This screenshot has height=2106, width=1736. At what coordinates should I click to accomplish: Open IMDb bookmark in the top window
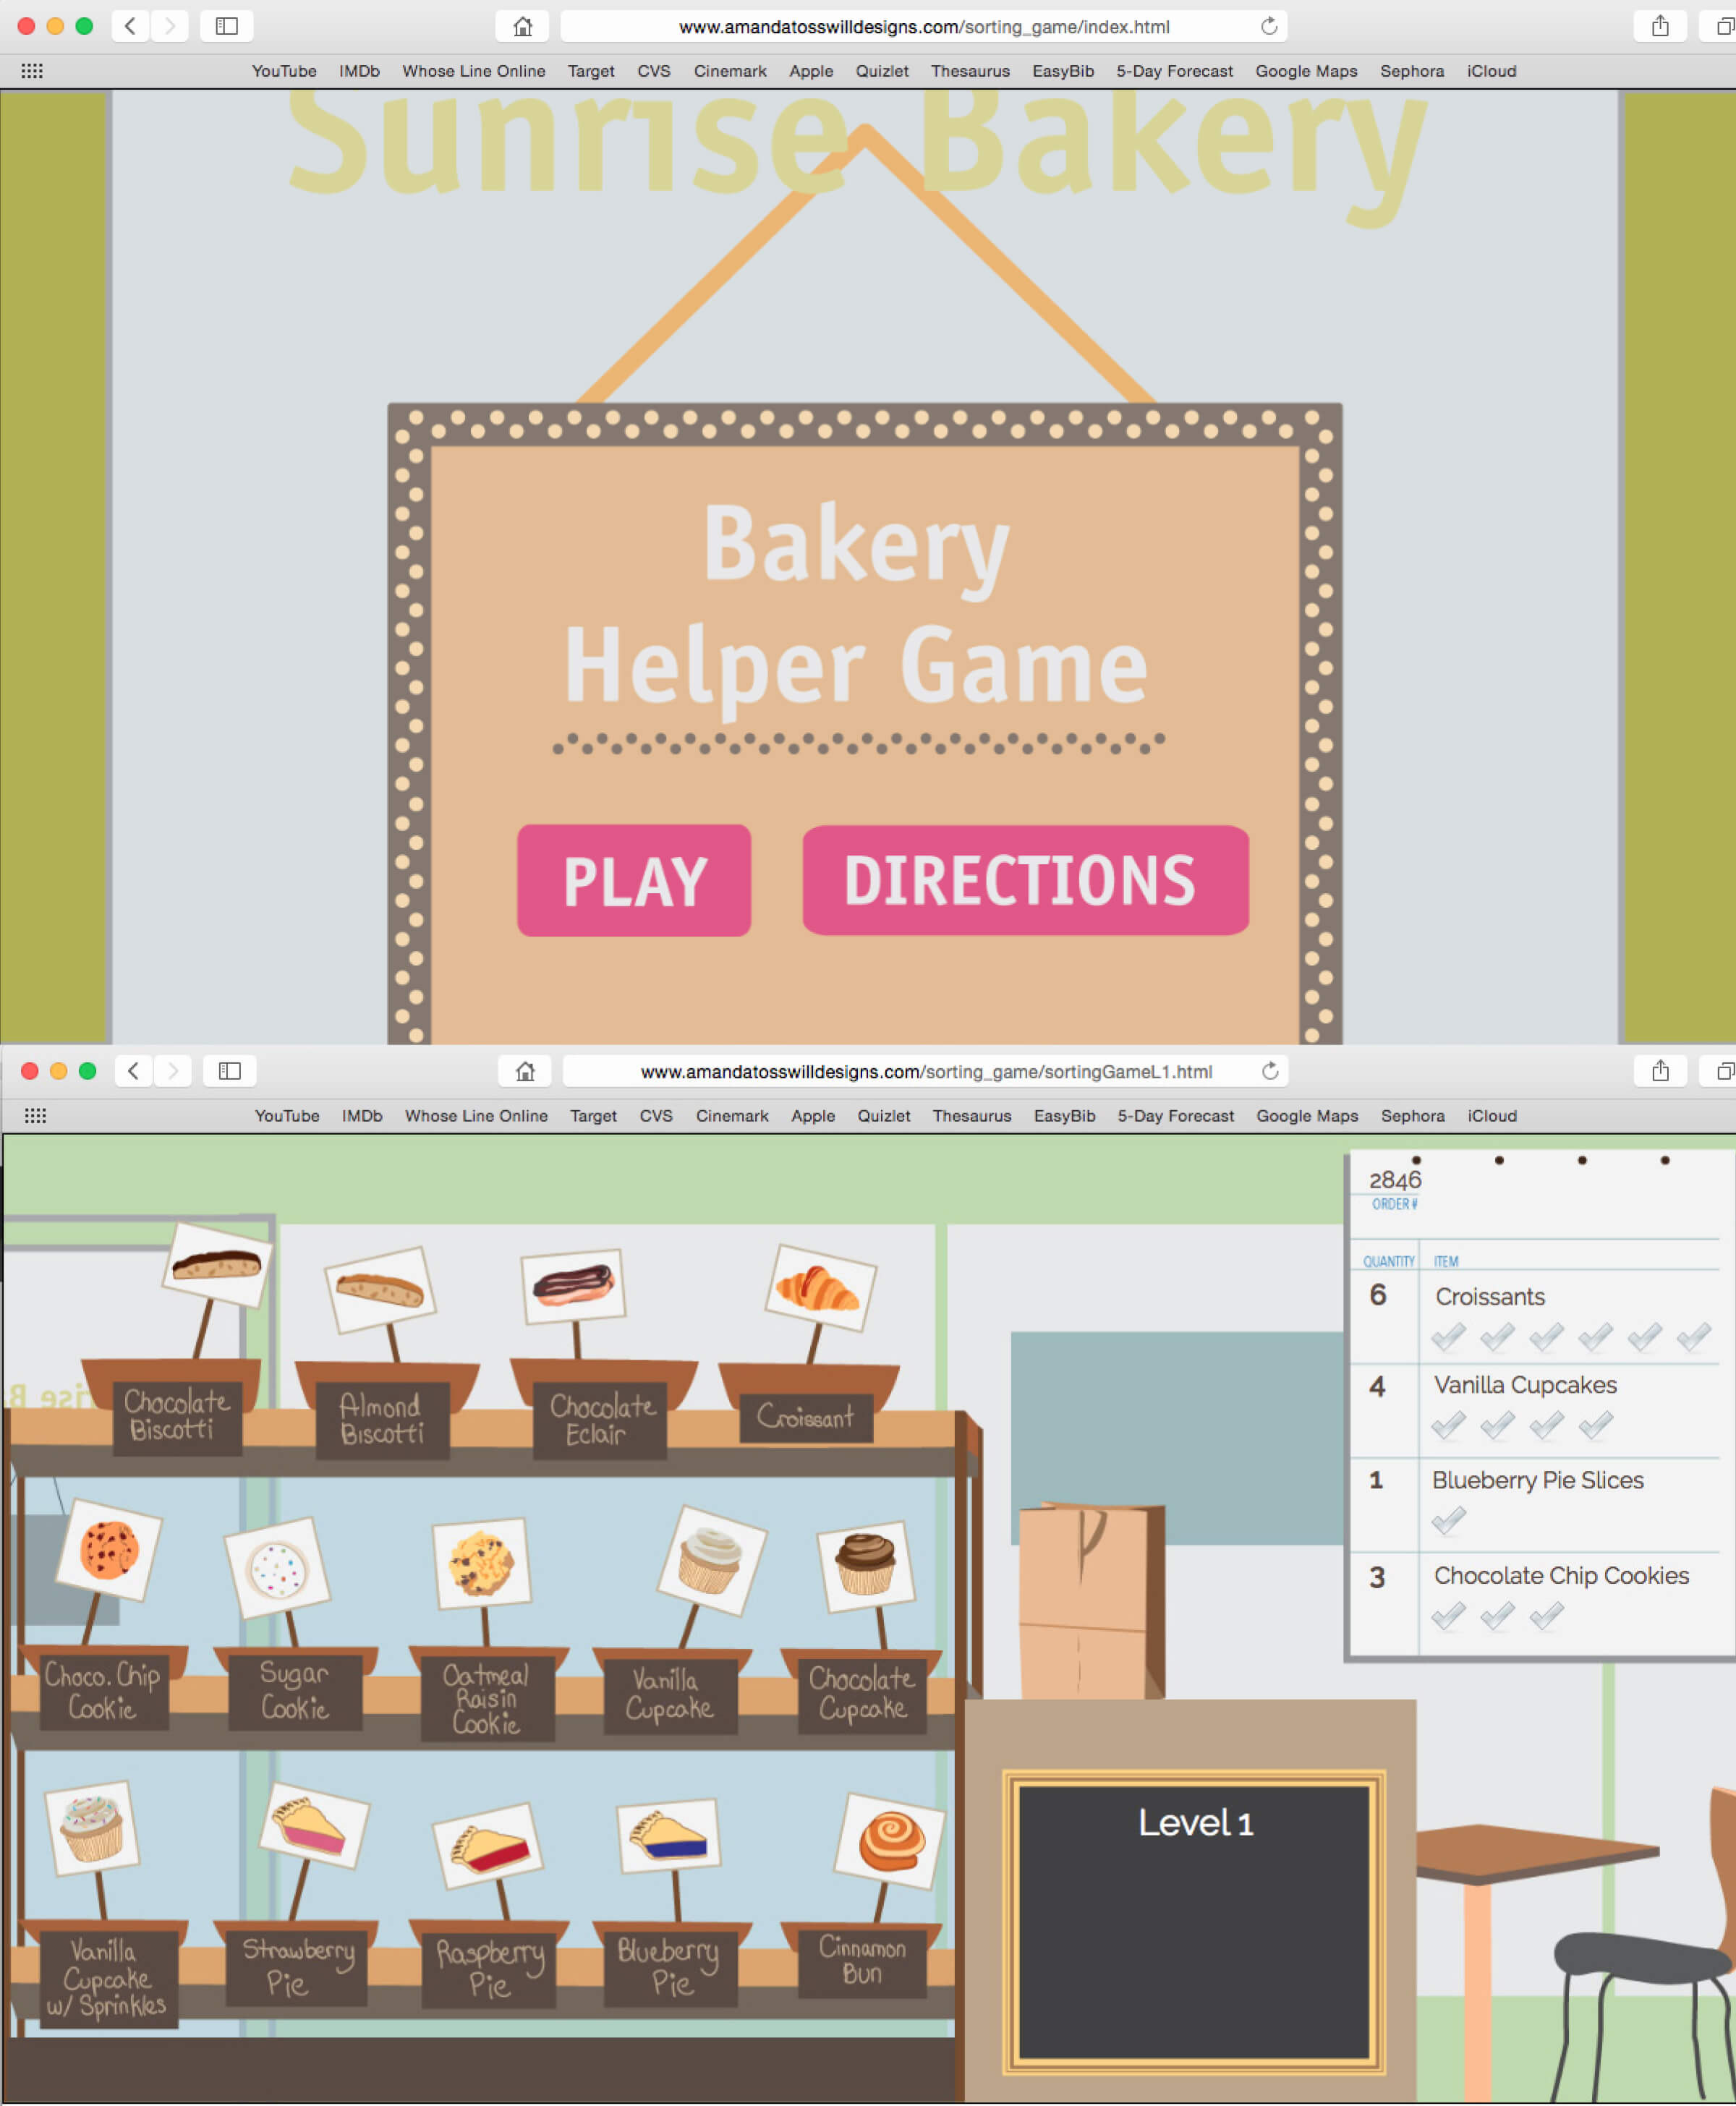click(x=359, y=71)
